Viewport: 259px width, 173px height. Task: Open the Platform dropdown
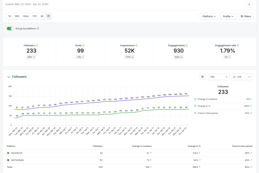(x=209, y=16)
